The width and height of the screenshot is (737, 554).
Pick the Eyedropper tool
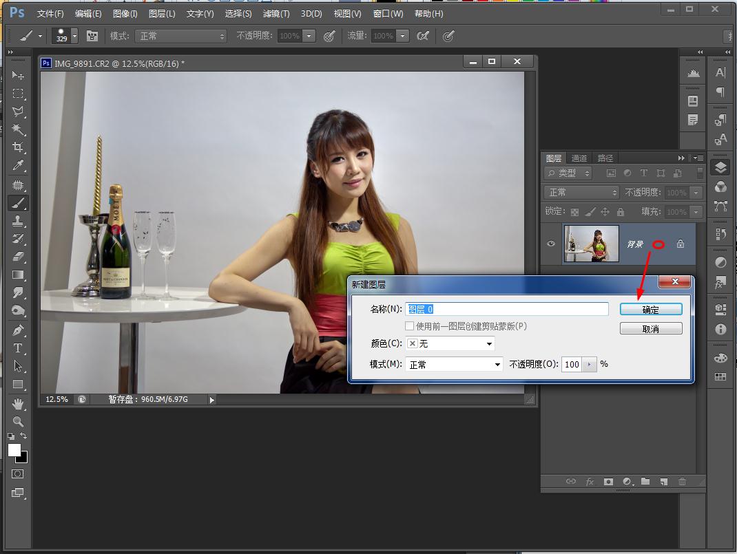click(x=18, y=166)
